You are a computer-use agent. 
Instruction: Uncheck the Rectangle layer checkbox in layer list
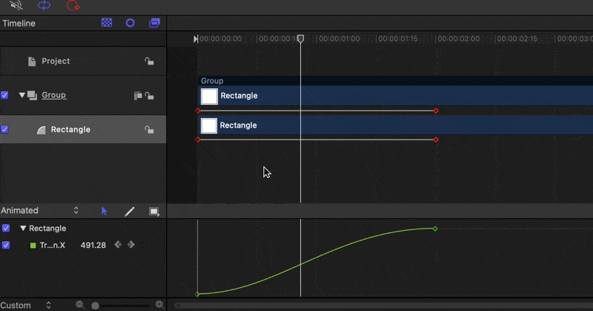pos(4,129)
